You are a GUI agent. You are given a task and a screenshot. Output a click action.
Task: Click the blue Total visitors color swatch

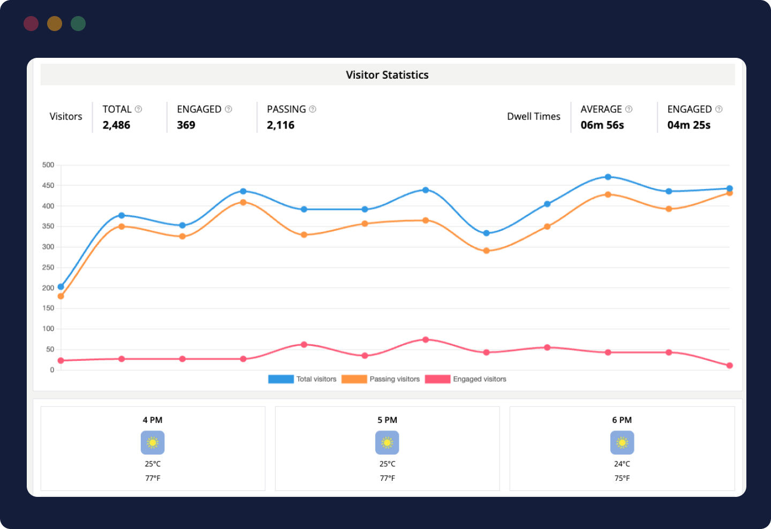point(281,379)
